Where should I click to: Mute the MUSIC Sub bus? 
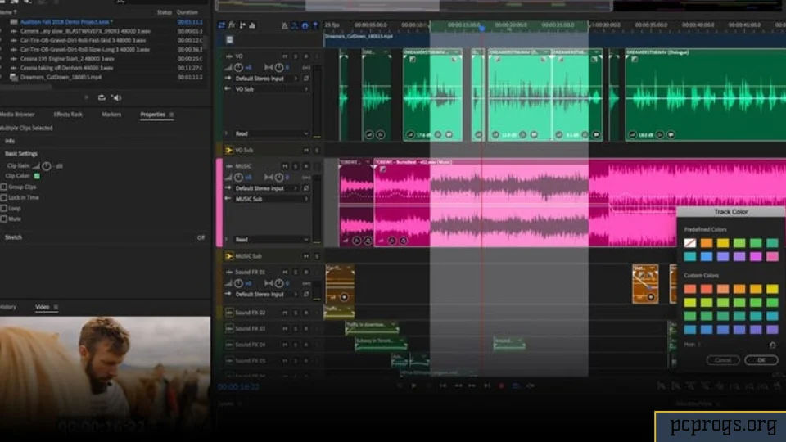pyautogui.click(x=305, y=256)
